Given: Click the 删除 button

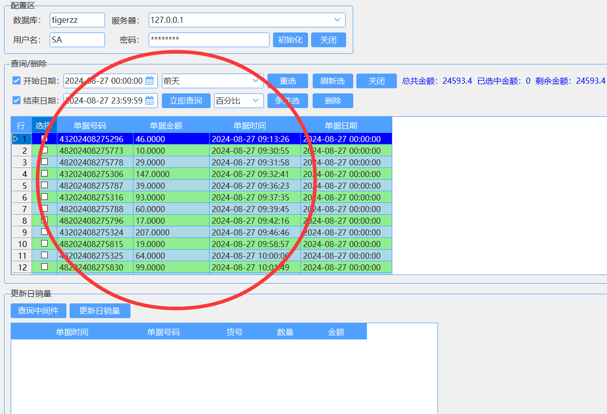Looking at the screenshot, I should pyautogui.click(x=332, y=100).
